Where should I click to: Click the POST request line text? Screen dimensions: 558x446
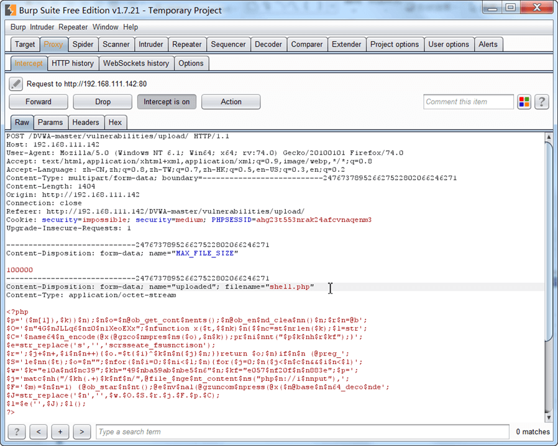coord(118,136)
